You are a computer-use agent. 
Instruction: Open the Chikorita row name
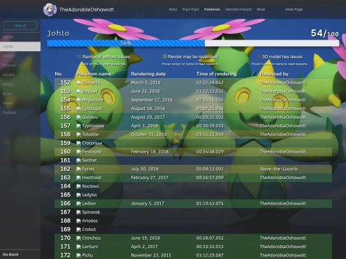(91, 82)
